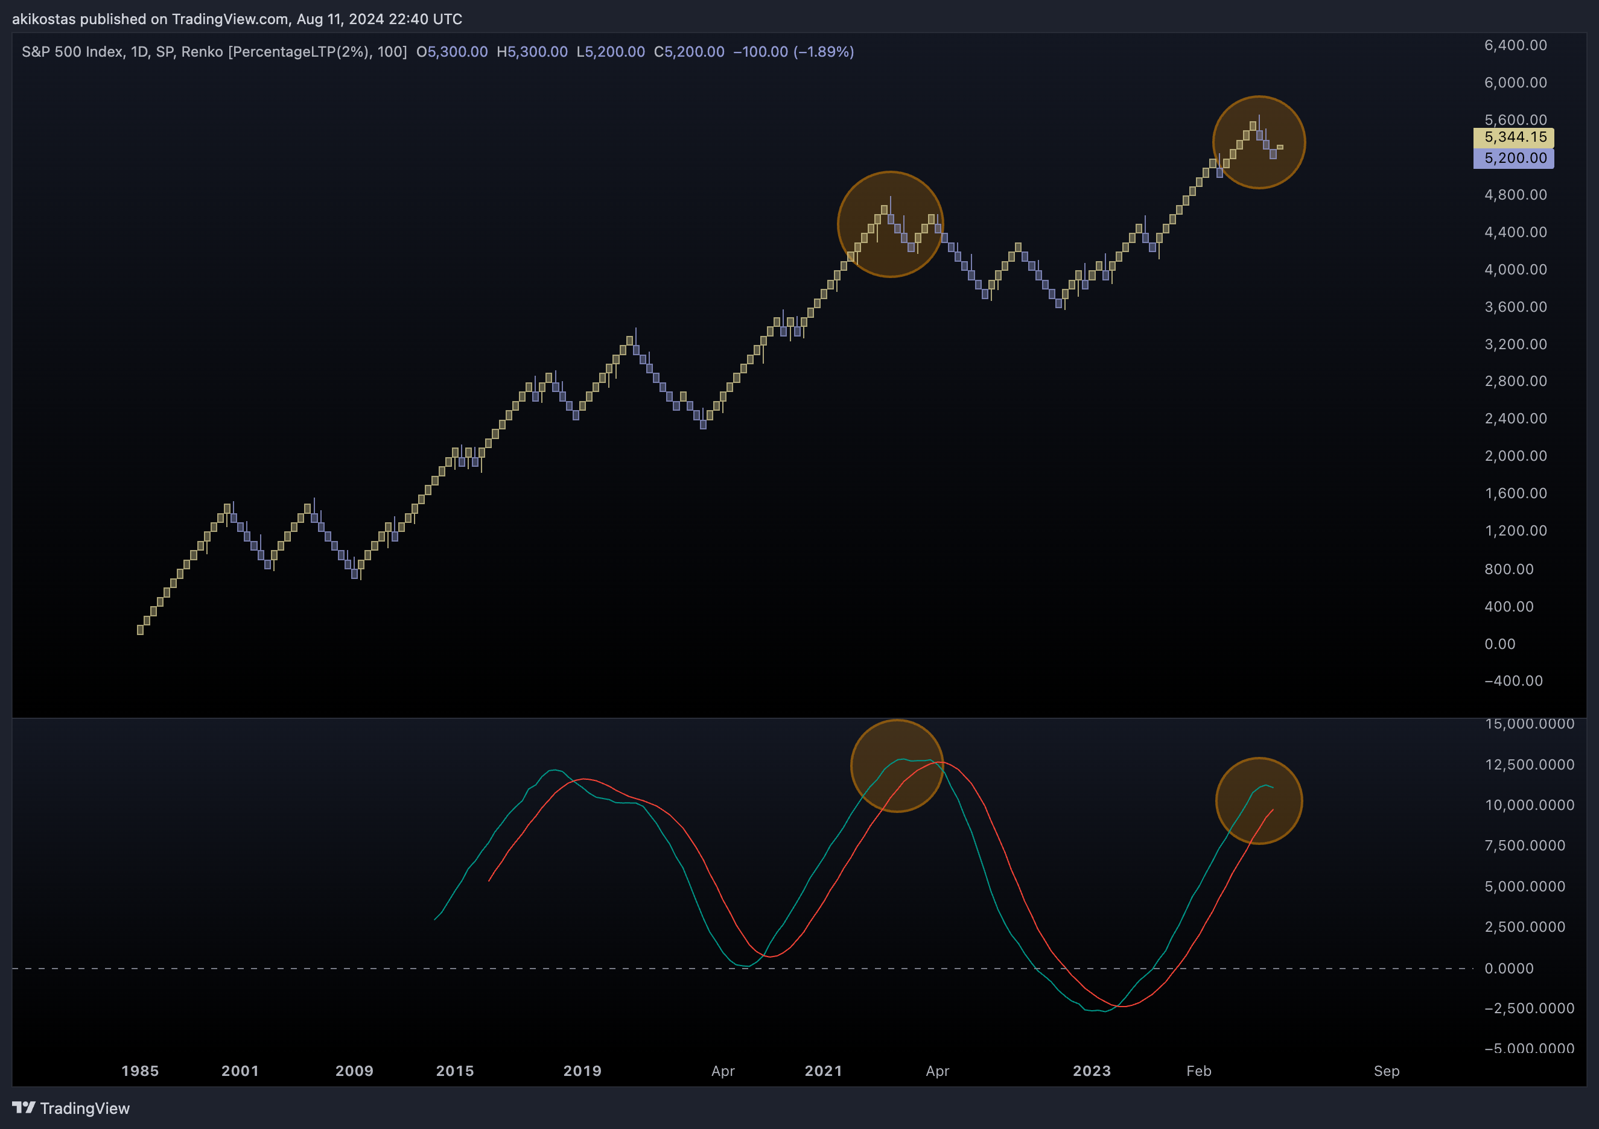
Task: Click the 1,600.00 price axis label
Action: coord(1515,493)
